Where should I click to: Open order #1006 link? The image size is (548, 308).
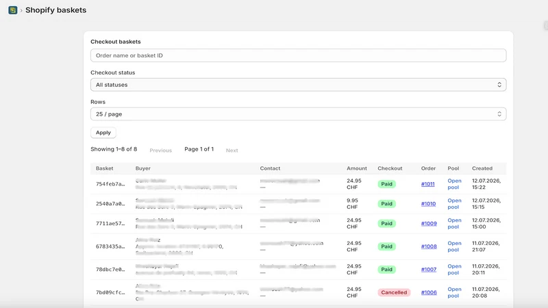[429, 293]
